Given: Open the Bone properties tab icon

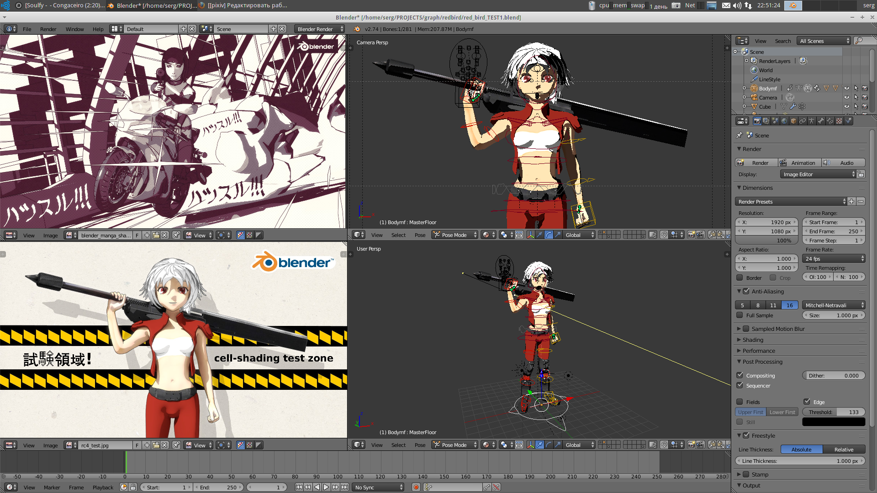Looking at the screenshot, I should tap(821, 121).
